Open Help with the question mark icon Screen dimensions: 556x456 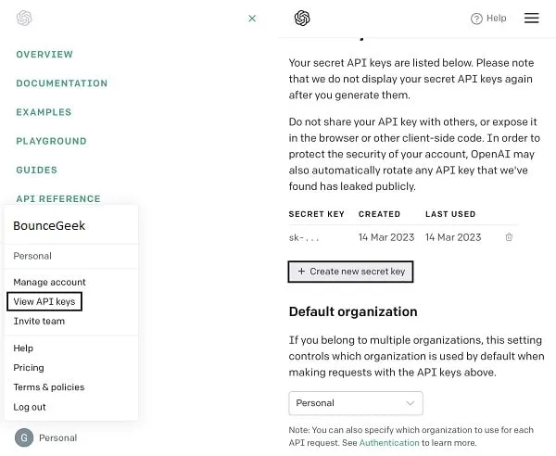click(477, 18)
